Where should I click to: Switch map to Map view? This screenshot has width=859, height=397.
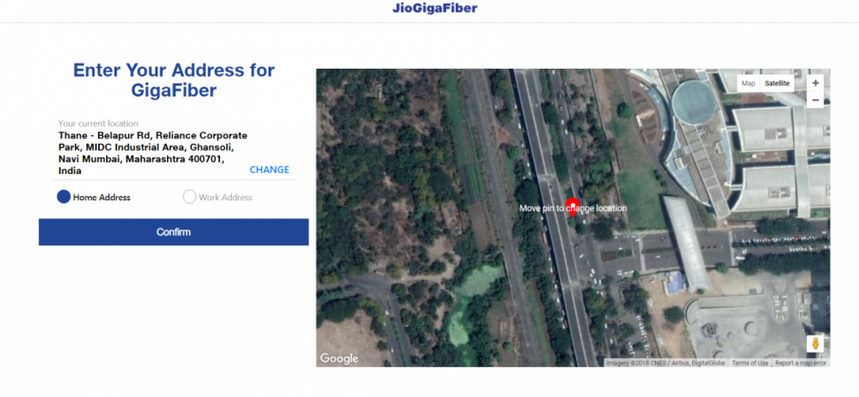[749, 84]
